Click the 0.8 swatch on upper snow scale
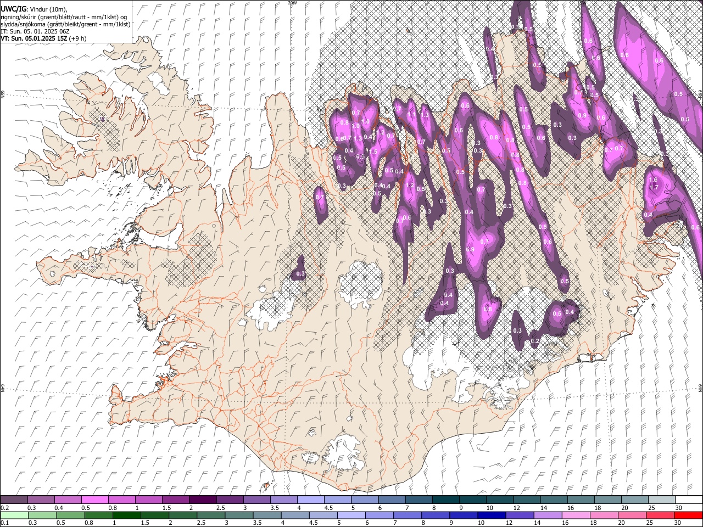Image resolution: width=703 pixels, height=527 pixels. coord(121,500)
